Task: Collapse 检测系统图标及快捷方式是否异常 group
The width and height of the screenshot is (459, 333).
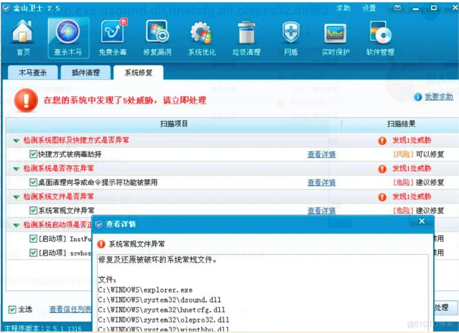Action: (x=16, y=141)
